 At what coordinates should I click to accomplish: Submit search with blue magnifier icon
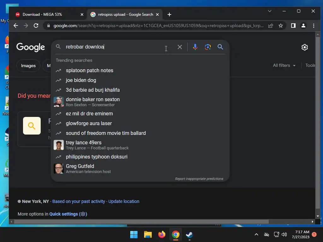(x=220, y=47)
